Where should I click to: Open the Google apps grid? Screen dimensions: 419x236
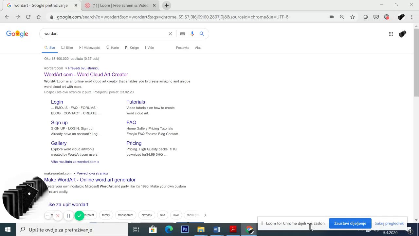click(x=391, y=34)
